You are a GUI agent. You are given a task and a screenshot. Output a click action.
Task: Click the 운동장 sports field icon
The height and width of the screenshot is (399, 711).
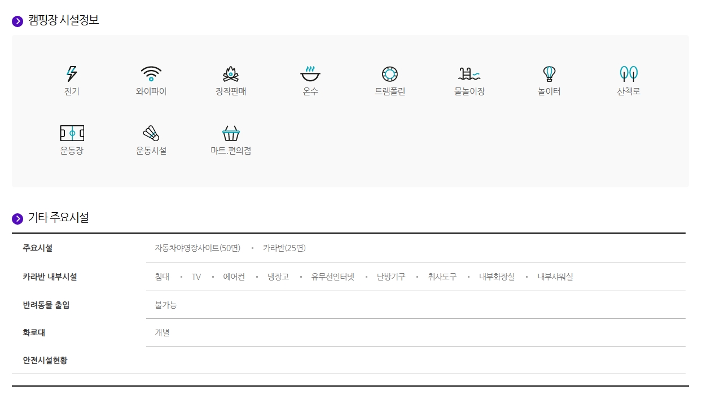click(72, 133)
